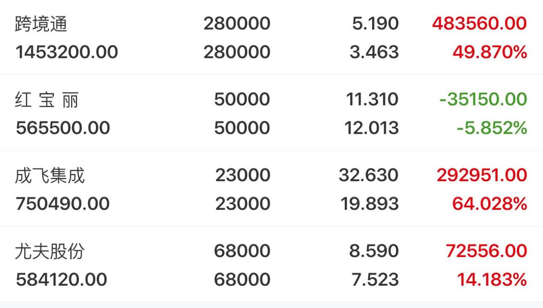Viewport: 543px width, 308px height.
Task: Tap the -5.852% loss percentage
Action: click(492, 128)
